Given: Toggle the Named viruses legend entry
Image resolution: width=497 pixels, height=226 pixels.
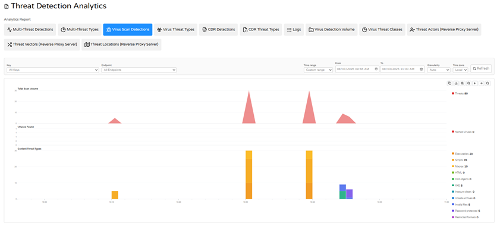Looking at the screenshot, I should coord(463,131).
